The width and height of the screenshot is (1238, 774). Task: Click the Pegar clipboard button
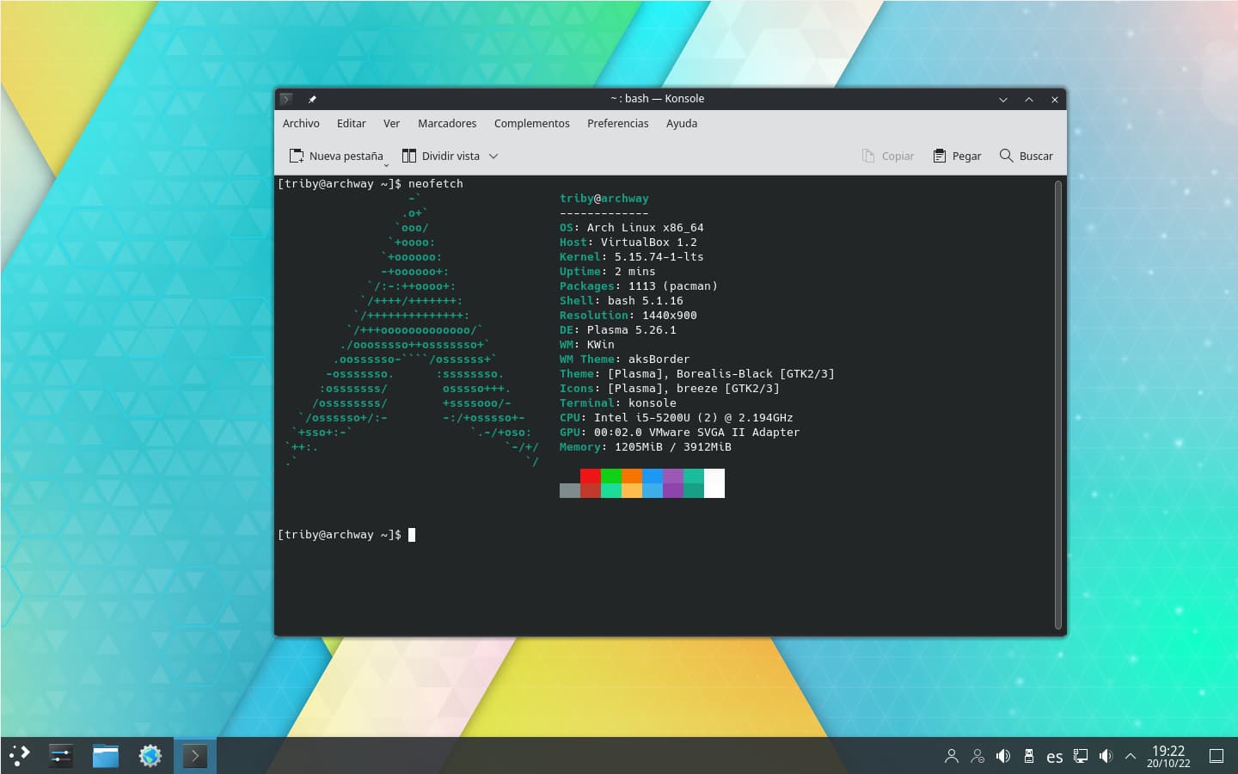pyautogui.click(x=957, y=156)
